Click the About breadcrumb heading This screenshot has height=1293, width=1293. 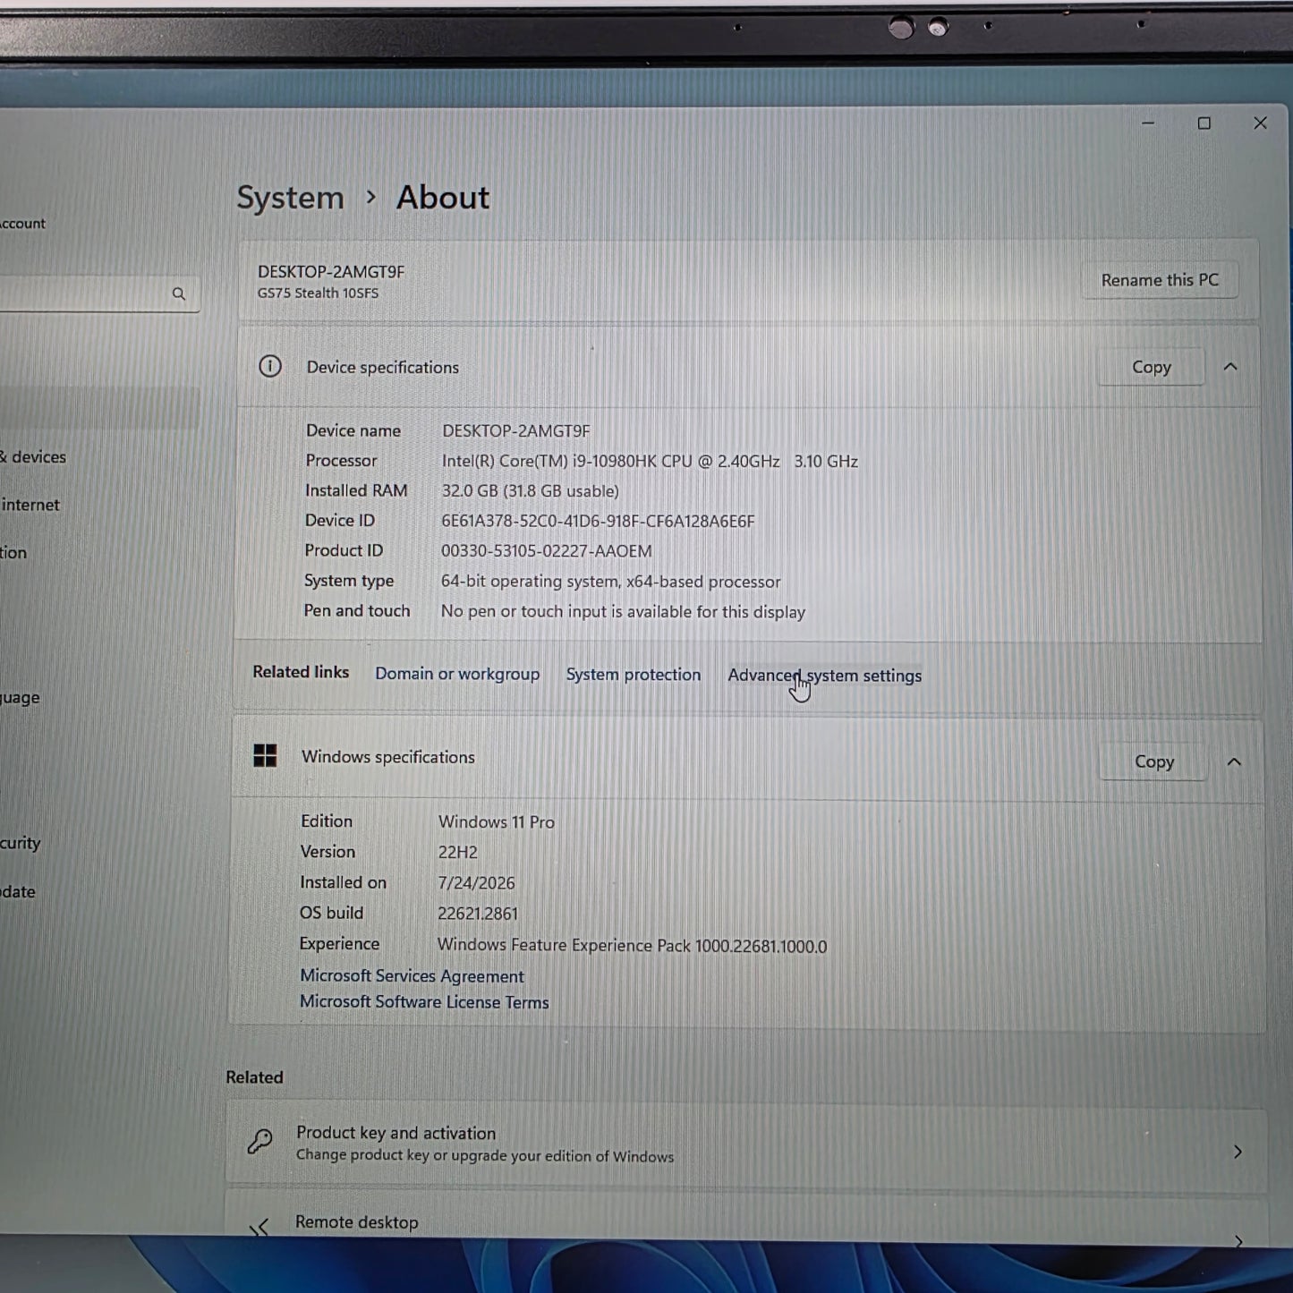click(443, 197)
